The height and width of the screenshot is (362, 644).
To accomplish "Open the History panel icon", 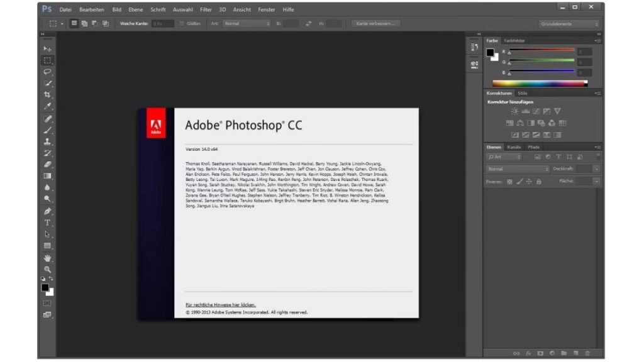I will (474, 47).
